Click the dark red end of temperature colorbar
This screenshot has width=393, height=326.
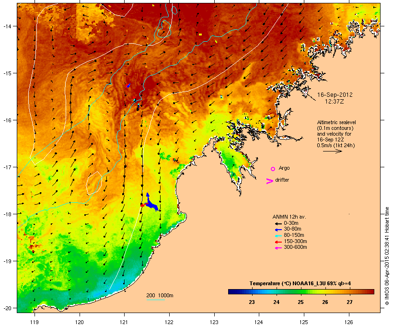click(x=370, y=291)
